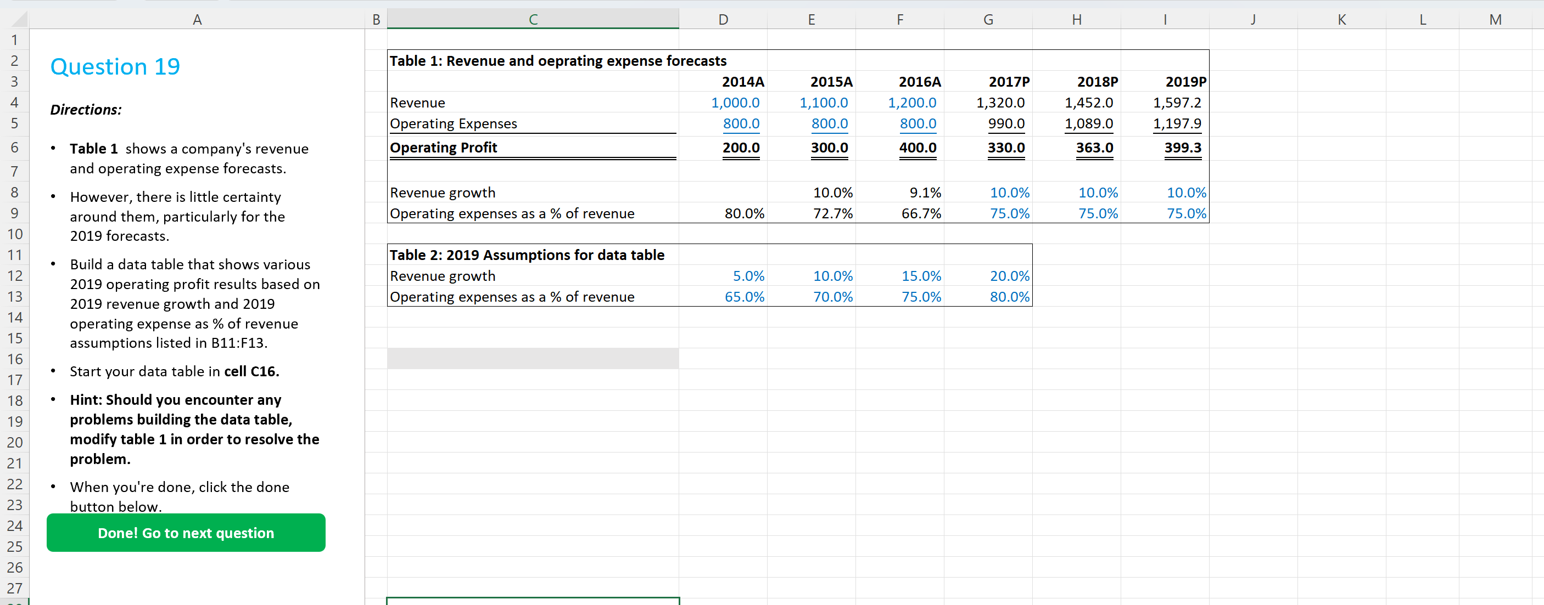This screenshot has height=605, width=1544.
Task: Click the 2016A opex percent 66.7%
Action: (x=921, y=213)
